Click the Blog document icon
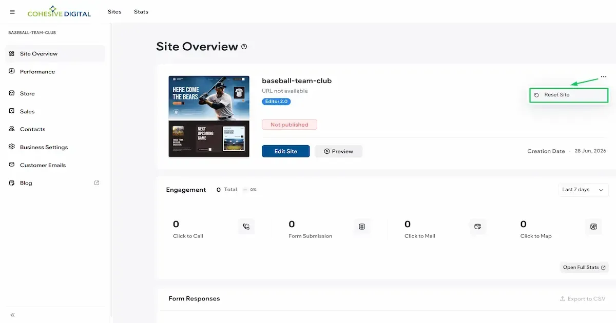 click(12, 183)
